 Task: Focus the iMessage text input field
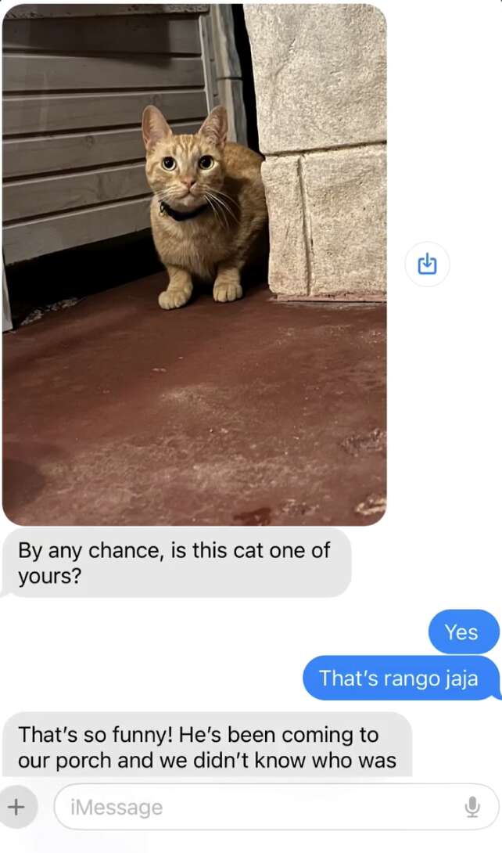coord(277,807)
